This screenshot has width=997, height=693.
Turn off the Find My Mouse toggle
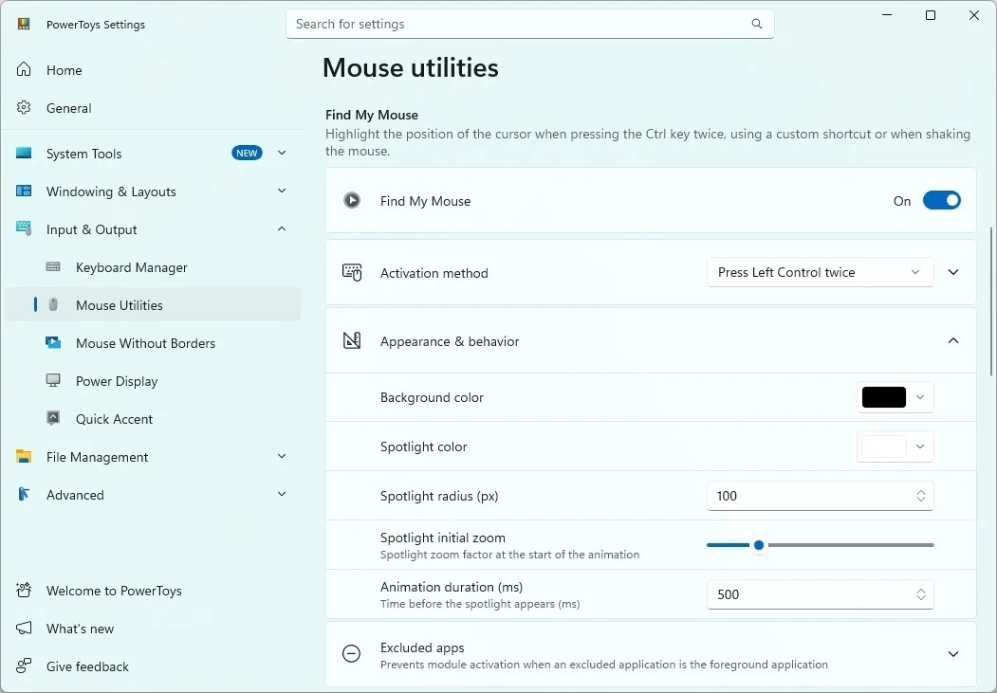(942, 201)
